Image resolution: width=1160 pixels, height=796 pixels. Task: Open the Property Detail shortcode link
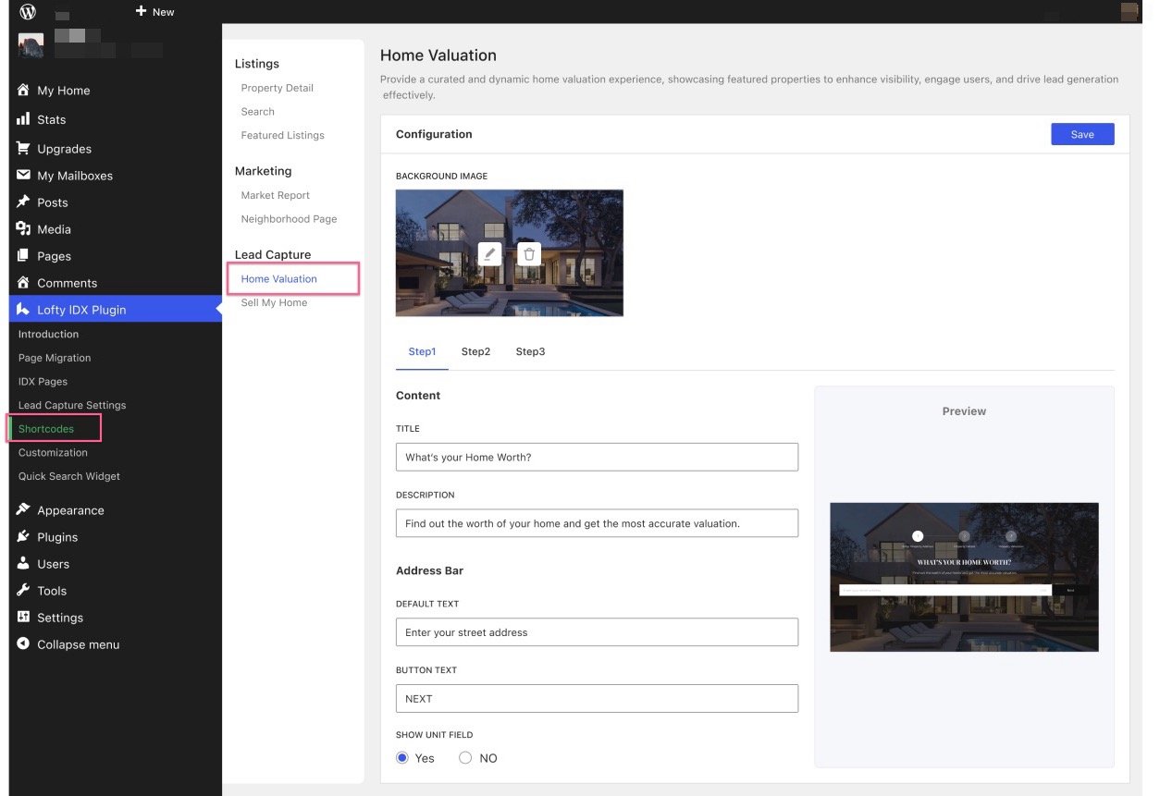(277, 88)
